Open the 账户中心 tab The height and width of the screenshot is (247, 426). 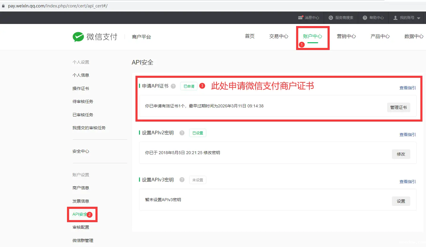pyautogui.click(x=312, y=36)
